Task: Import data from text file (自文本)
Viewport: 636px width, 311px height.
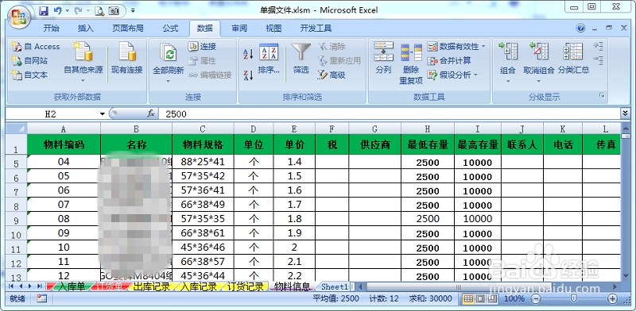Action: (30, 75)
